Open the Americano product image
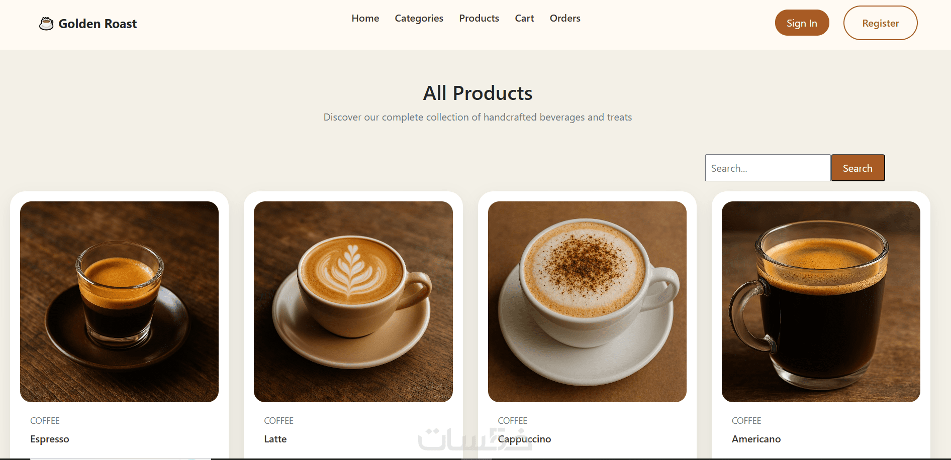The height and width of the screenshot is (460, 951). coord(821,302)
